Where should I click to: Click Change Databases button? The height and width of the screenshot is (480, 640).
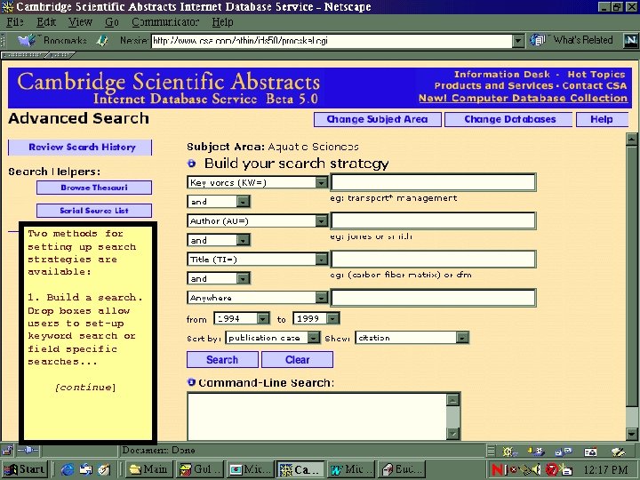510,119
